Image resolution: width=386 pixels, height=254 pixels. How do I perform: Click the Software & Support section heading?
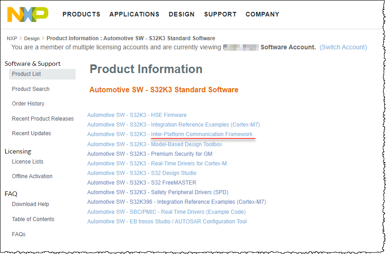[x=32, y=63]
